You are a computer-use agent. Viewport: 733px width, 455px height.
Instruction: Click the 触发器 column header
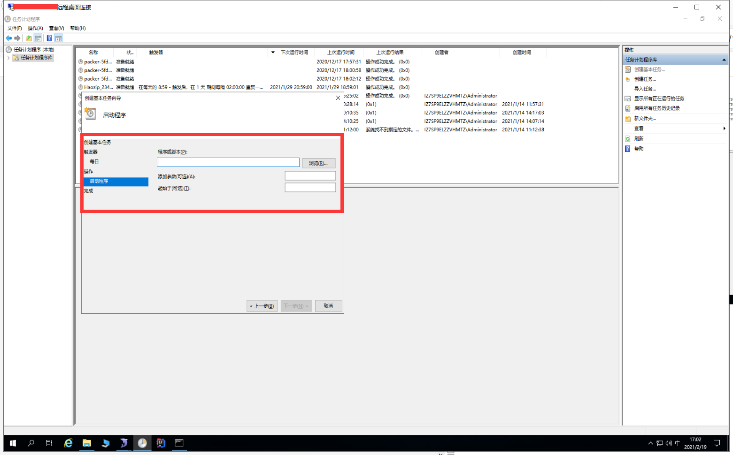(x=156, y=53)
